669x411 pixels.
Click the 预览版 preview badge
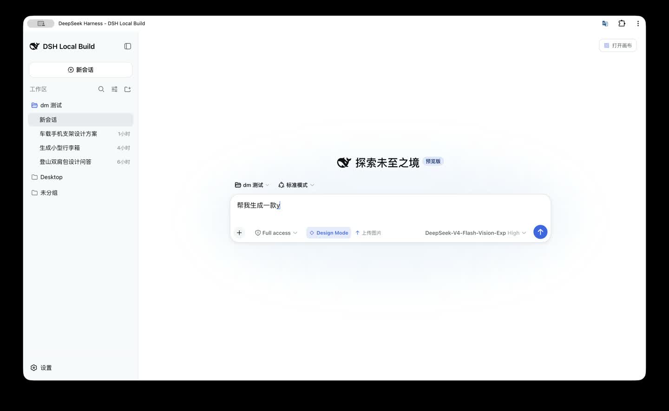click(433, 161)
